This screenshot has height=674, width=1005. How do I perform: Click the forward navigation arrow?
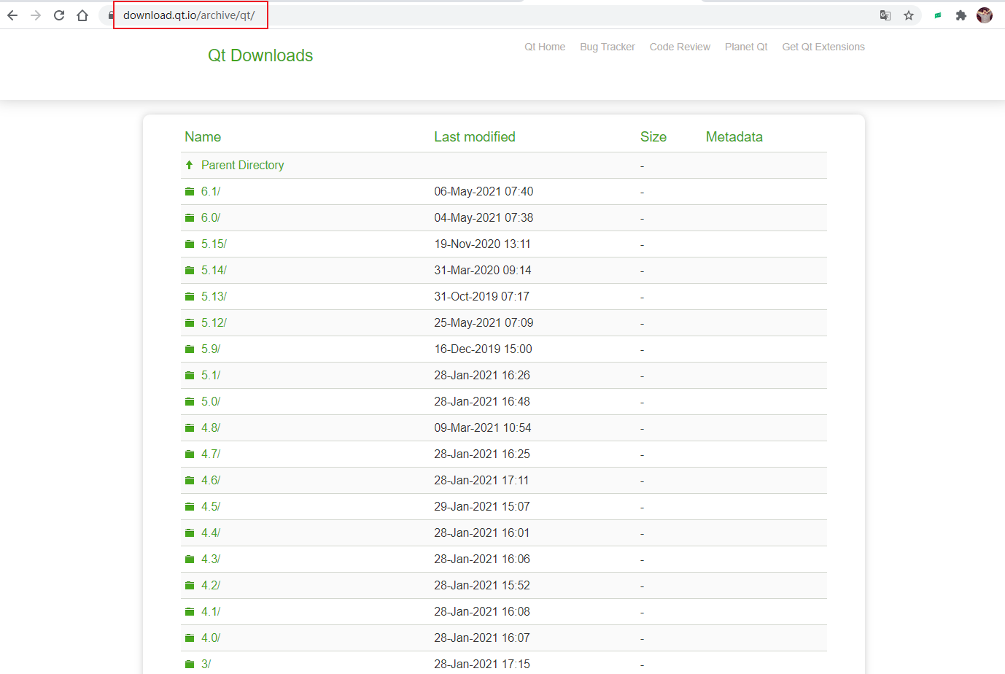coord(35,15)
